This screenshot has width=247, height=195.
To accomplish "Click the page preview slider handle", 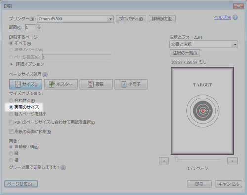I will [x=177, y=160].
